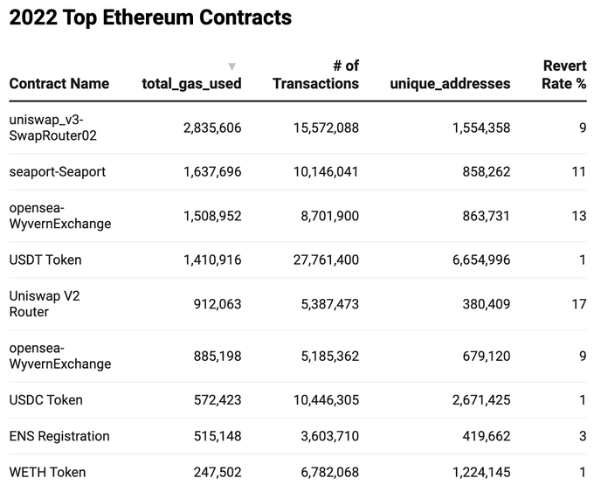Click the USDT Token contract cell
594x499 pixels.
pos(45,260)
